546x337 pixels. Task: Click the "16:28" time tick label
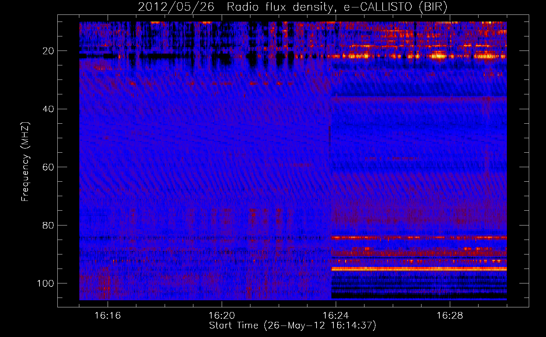450,315
